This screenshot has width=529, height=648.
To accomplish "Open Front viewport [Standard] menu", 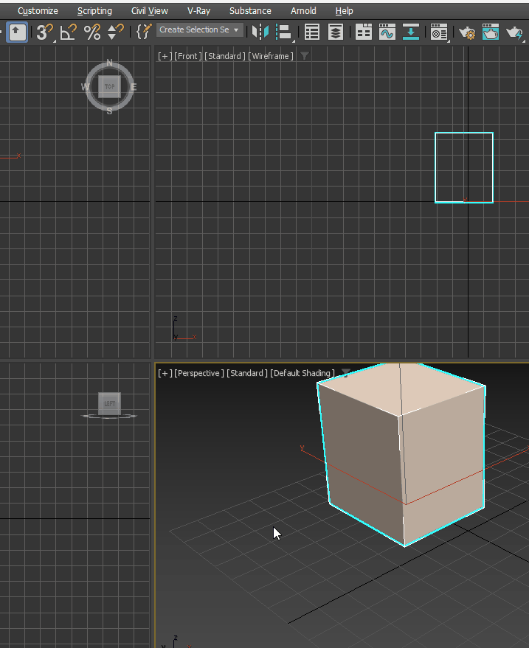I will pos(224,56).
